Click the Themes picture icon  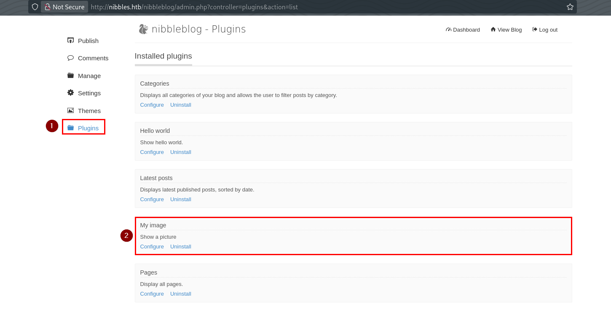coord(70,111)
